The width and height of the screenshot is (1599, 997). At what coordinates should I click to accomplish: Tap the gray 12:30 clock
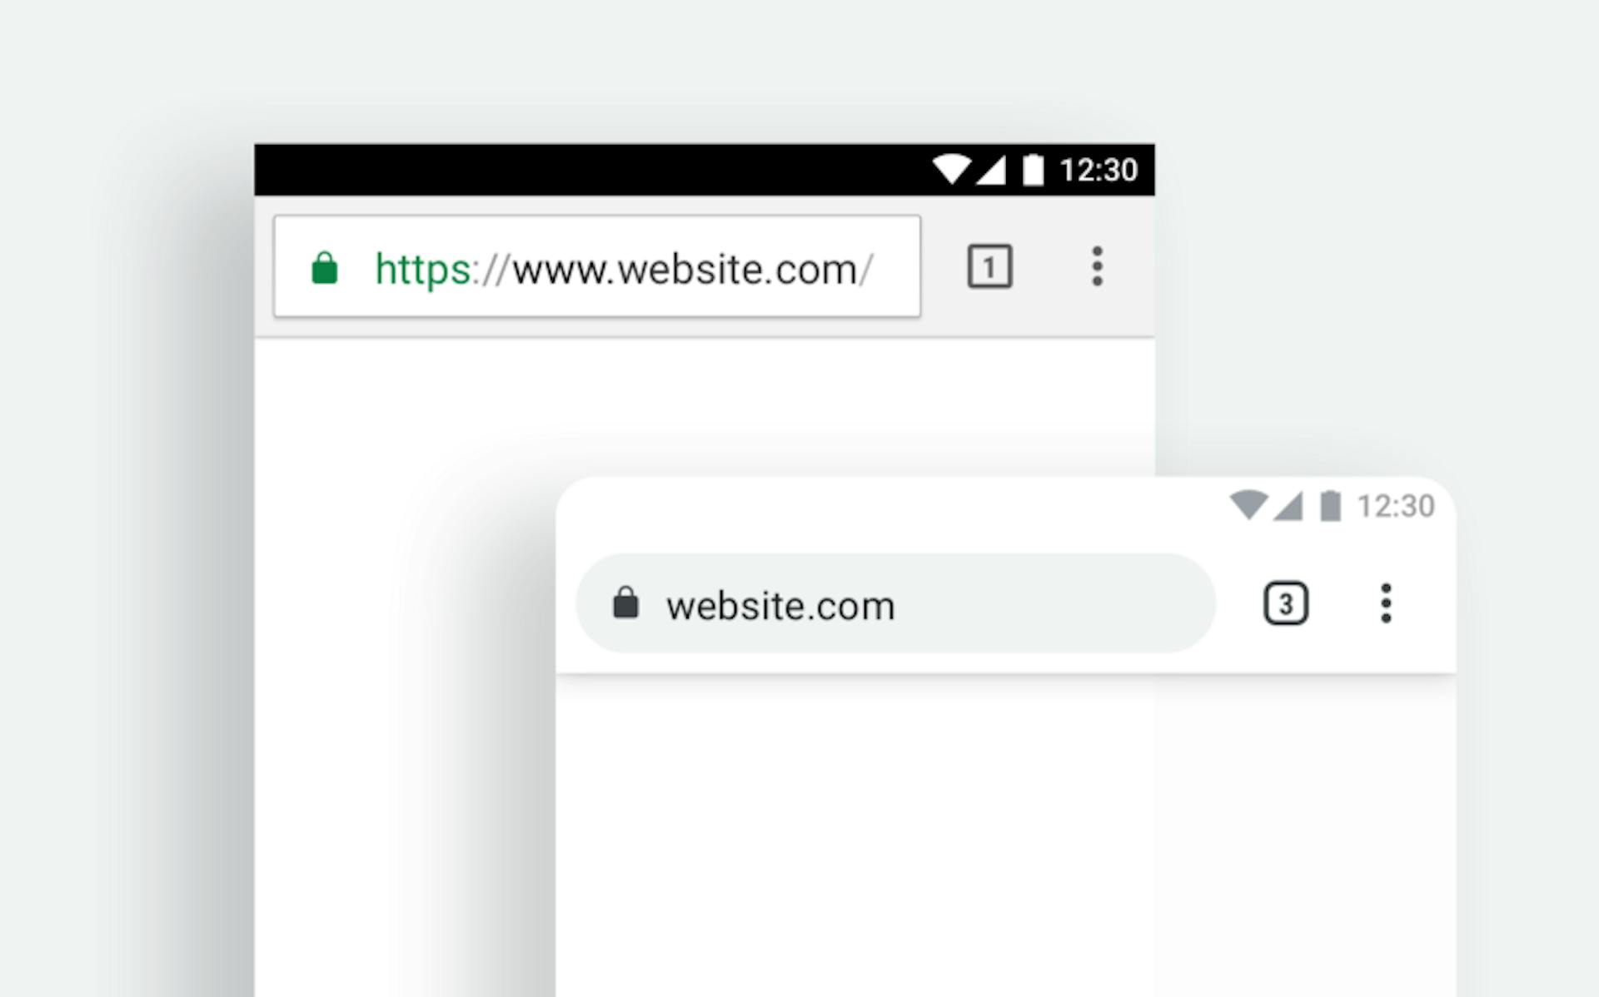coord(1396,505)
